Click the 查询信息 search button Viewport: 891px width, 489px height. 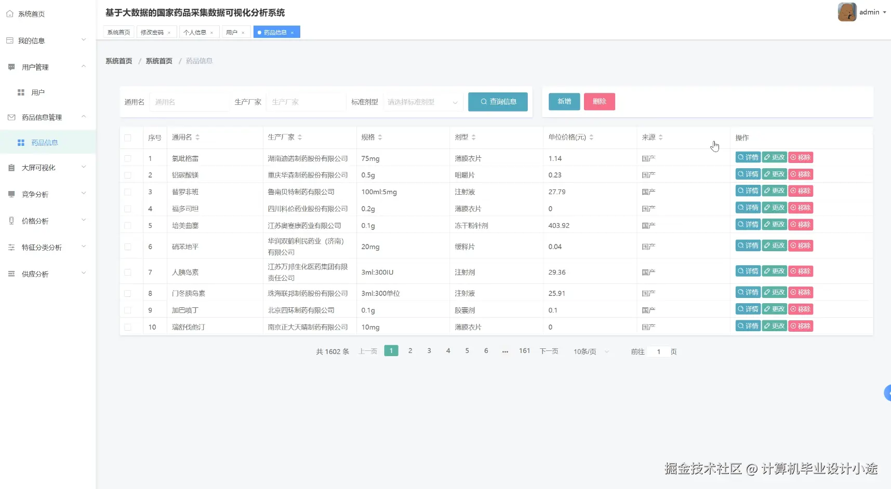pyautogui.click(x=497, y=102)
